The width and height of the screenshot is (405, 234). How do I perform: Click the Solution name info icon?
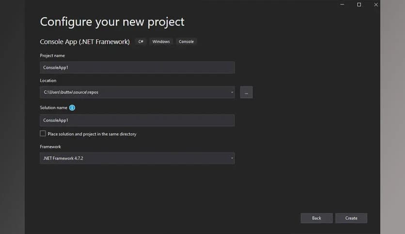point(72,108)
